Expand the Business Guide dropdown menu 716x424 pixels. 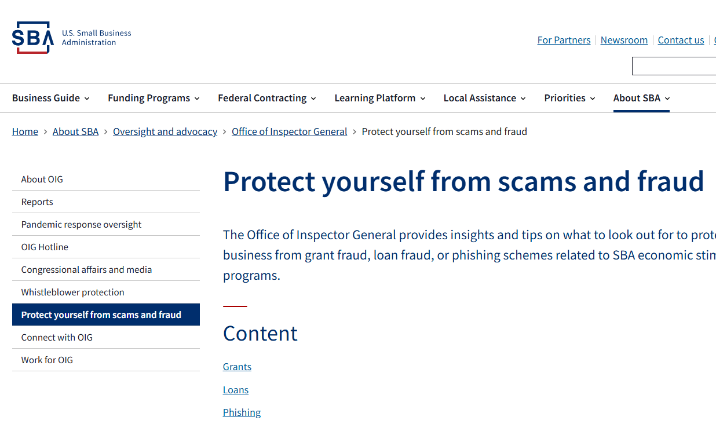click(51, 98)
